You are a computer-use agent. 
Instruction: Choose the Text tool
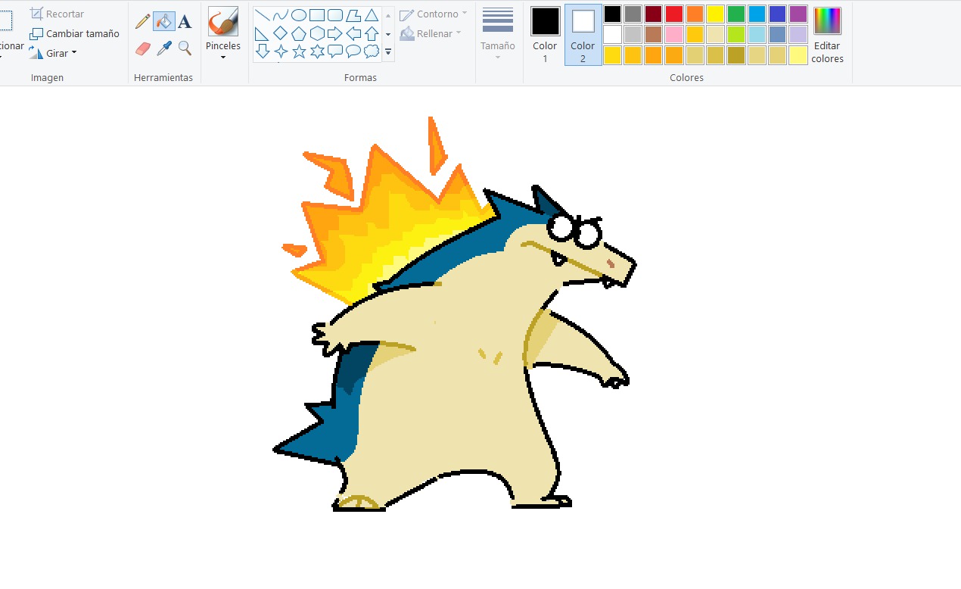coord(185,21)
